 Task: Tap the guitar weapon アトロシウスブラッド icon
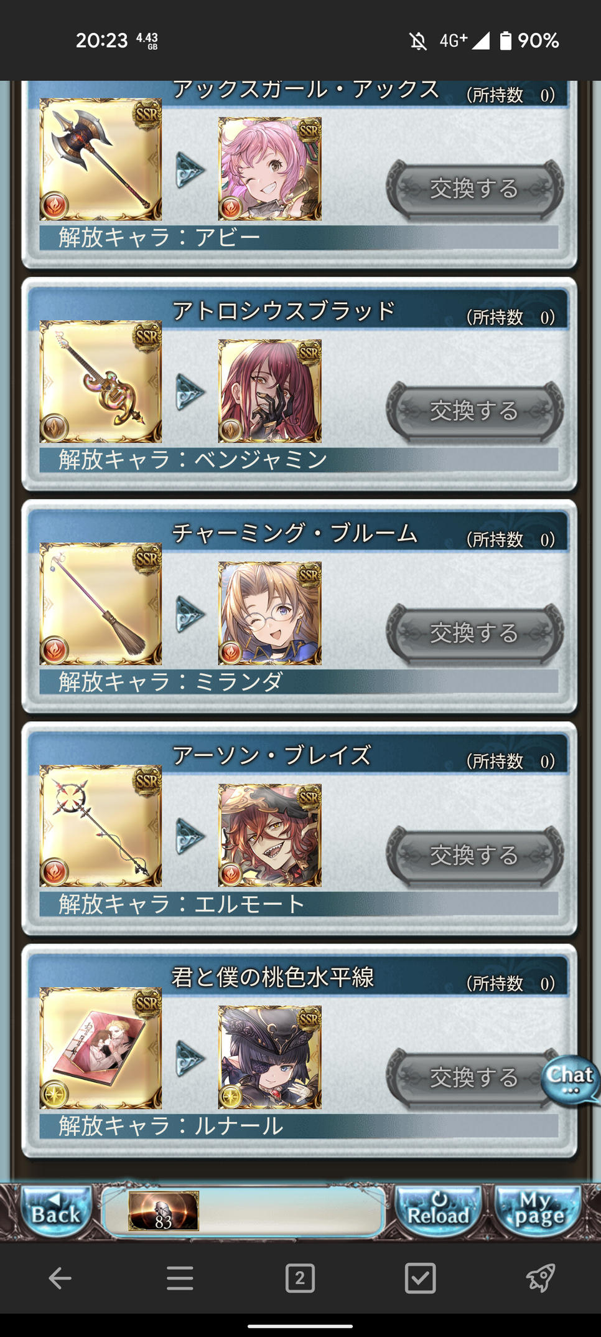pyautogui.click(x=101, y=382)
